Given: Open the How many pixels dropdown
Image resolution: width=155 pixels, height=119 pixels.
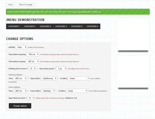Looking at the screenshot, I should coord(61,69).
